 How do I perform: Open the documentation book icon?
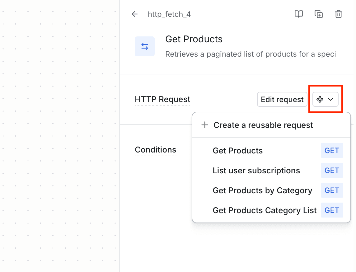(x=298, y=14)
